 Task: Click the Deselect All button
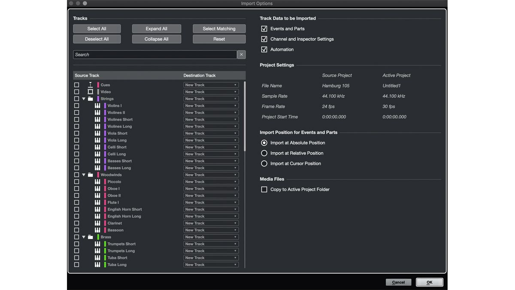97,39
